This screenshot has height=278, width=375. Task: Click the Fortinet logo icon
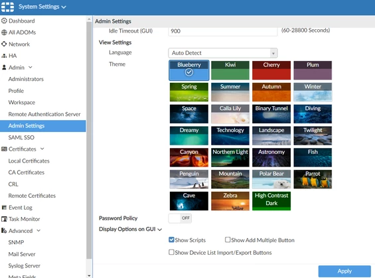(8, 7)
